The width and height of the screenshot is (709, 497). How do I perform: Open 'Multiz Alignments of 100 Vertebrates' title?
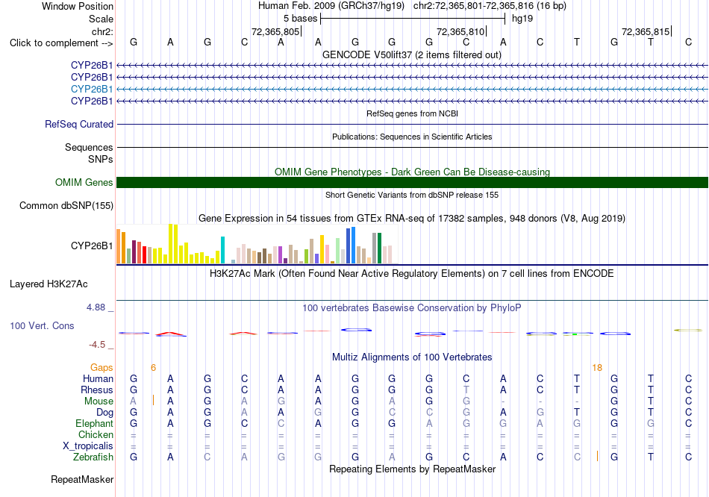click(412, 357)
